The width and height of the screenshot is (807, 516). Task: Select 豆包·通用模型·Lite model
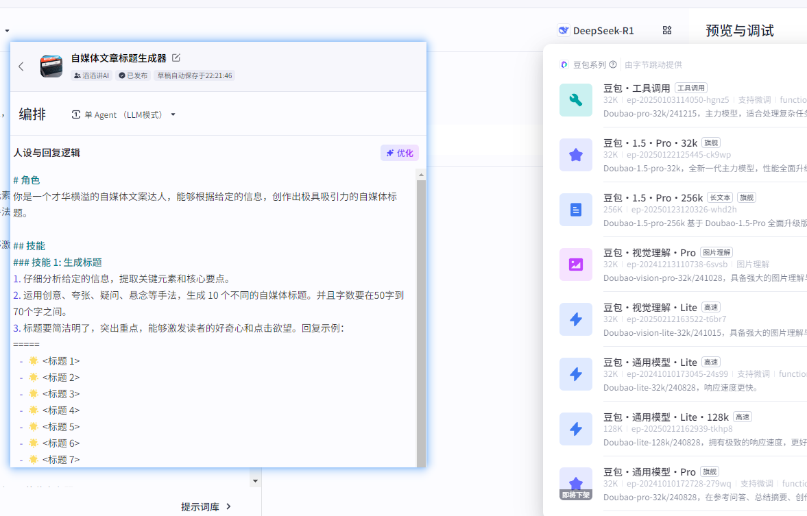click(x=683, y=374)
